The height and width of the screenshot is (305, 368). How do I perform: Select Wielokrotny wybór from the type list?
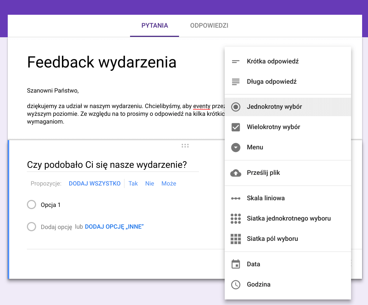[288, 127]
